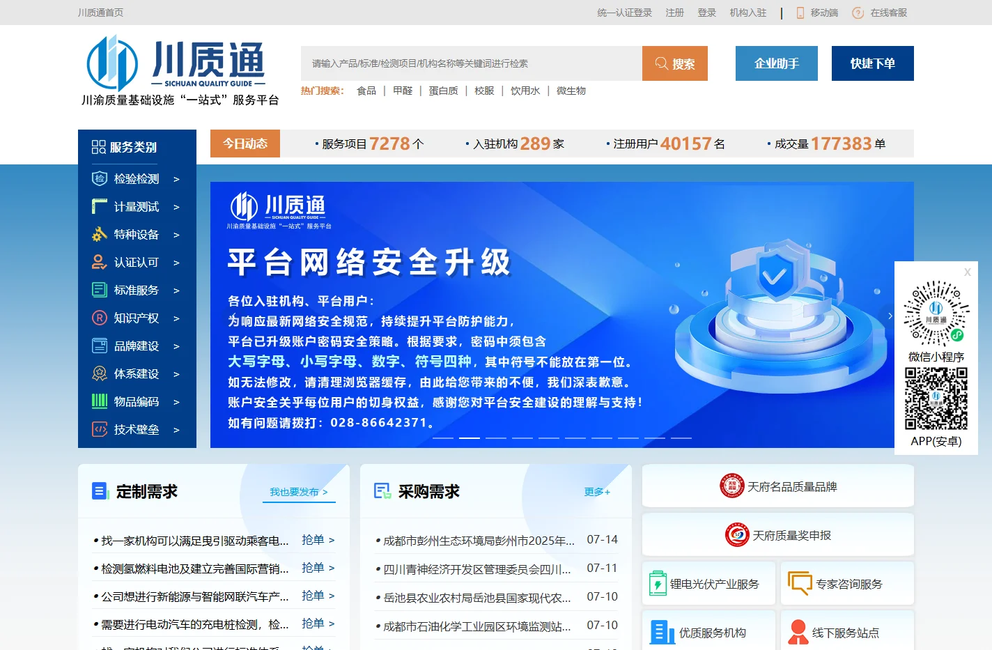Viewport: 992px width, 650px height.
Task: Click the APP(安卓) QR code
Action: tap(936, 398)
